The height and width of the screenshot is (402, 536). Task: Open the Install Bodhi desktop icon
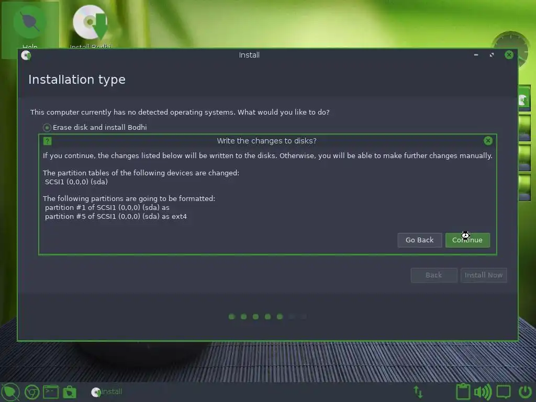tap(90, 26)
